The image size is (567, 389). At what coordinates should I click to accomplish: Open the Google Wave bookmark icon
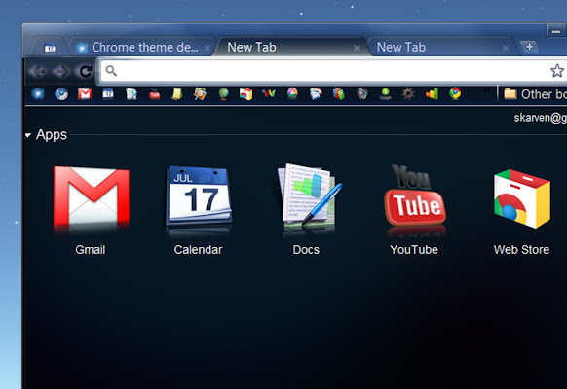269,94
